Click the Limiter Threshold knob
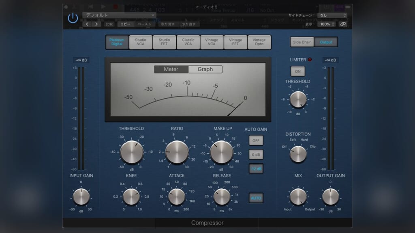Screen dimensions: 415x233 point(298,100)
